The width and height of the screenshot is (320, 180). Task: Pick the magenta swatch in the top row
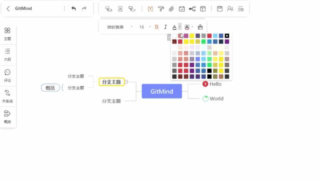coord(186,36)
